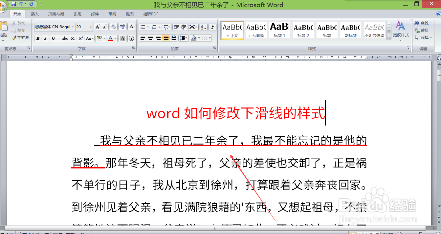The height and width of the screenshot is (234, 441).
Task: Click the Phonetic Guide (wén) icon
Action: click(x=122, y=27)
